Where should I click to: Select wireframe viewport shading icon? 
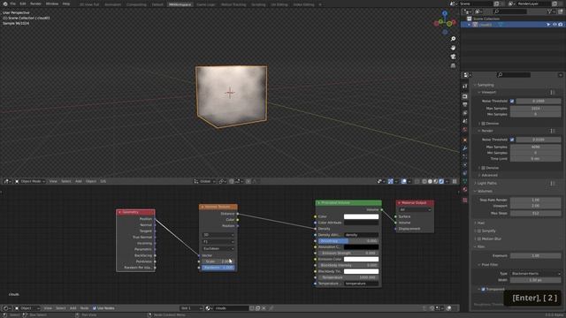click(424, 181)
